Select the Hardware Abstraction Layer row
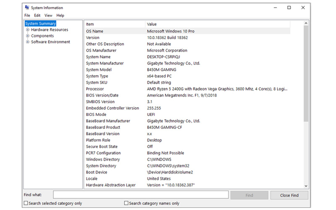The height and width of the screenshot is (210, 336). tap(188, 185)
